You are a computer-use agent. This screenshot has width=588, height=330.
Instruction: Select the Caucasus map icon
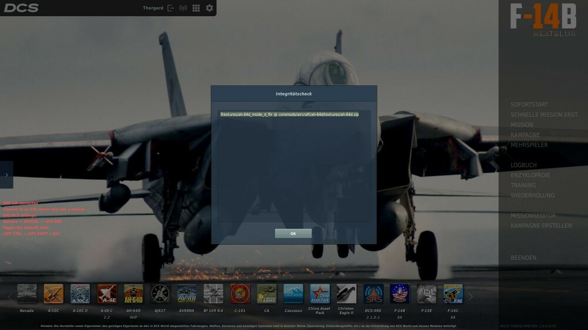pos(293,294)
